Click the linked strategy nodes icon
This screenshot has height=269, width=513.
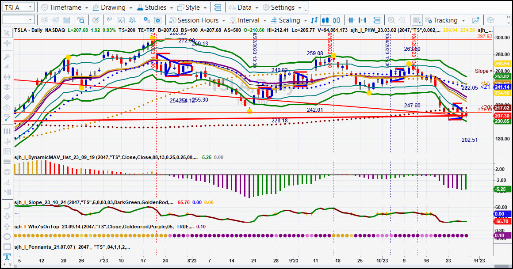pos(132,20)
